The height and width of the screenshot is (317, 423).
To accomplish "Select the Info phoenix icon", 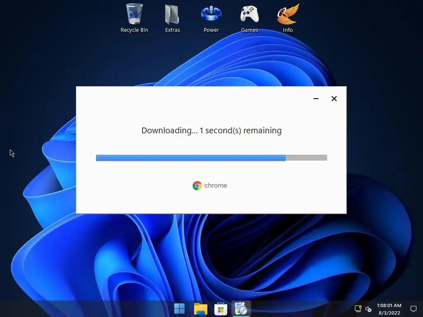I will 288,18.
